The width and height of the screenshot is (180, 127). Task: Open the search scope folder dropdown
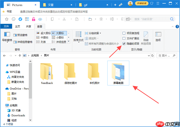128,19
